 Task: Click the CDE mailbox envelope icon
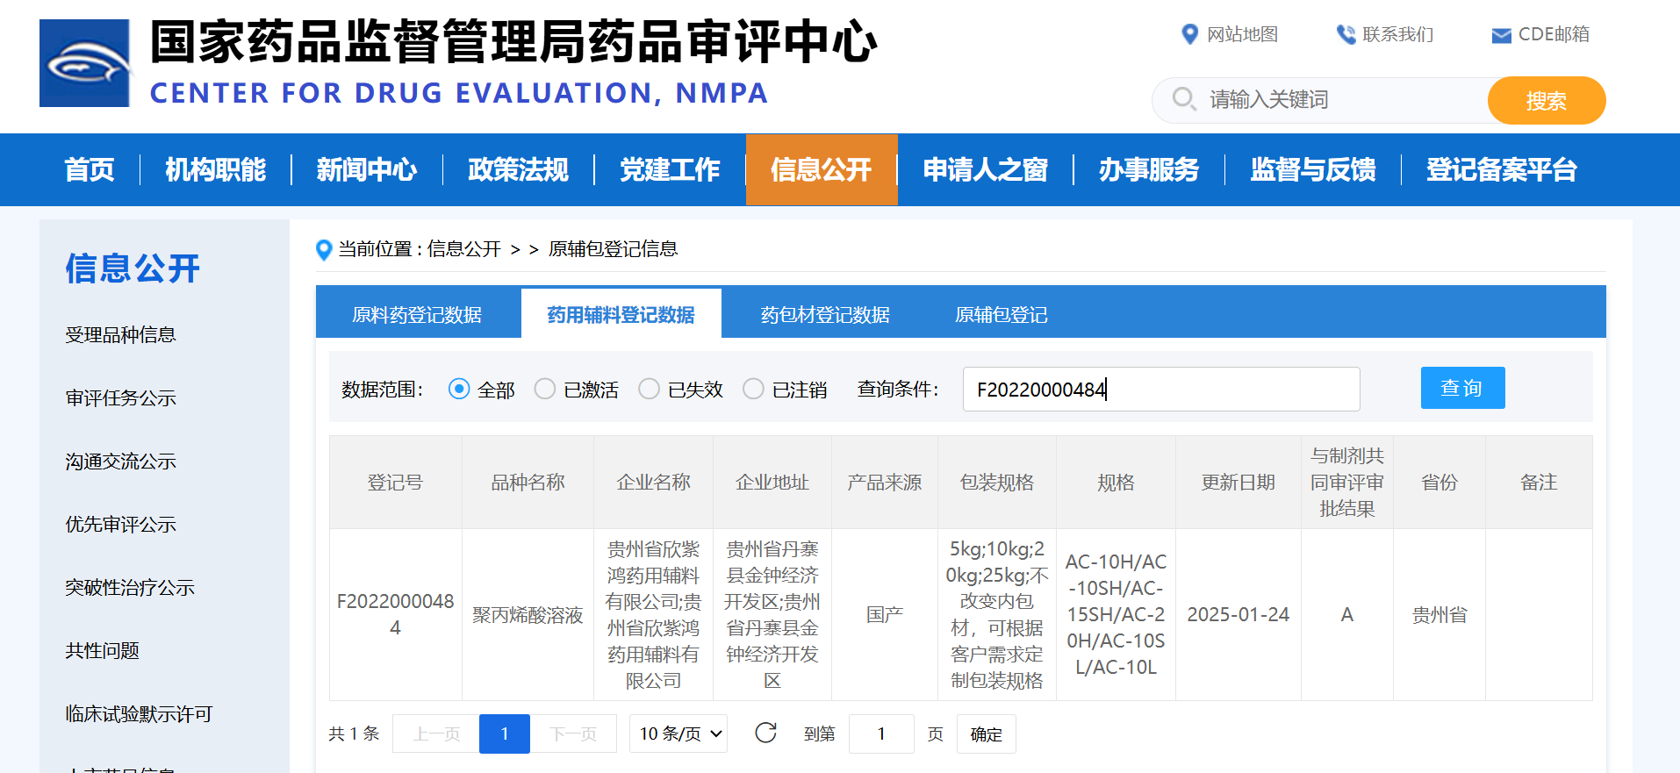pyautogui.click(x=1501, y=35)
